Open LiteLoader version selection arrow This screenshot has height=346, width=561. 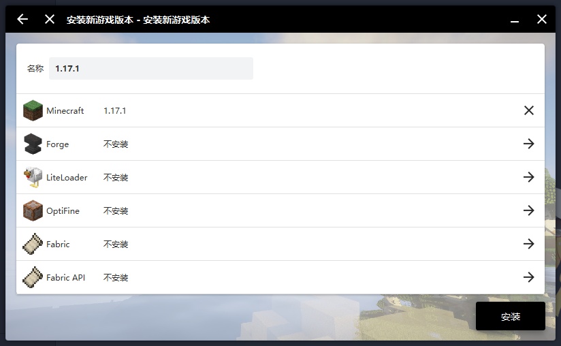(x=528, y=177)
